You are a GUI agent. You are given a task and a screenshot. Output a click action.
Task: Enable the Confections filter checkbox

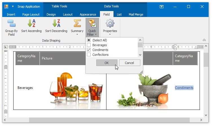(x=89, y=55)
